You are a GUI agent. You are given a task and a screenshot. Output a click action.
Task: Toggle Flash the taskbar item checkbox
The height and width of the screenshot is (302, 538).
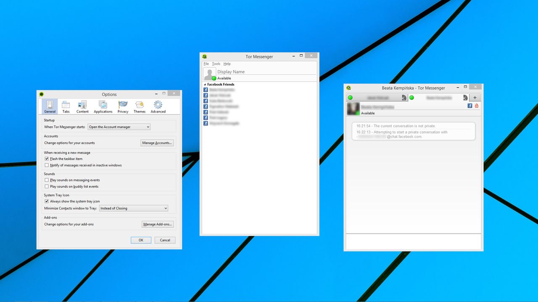[47, 159]
